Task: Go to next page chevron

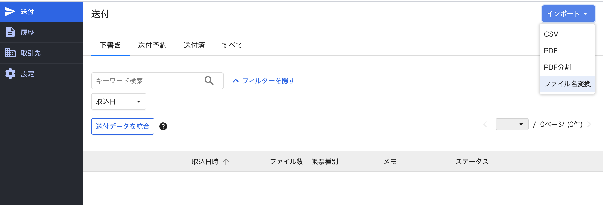Action: pos(589,124)
